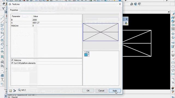Edit the A value 4851.27 field
This screenshot has height=98, width=175.
tap(57, 23)
